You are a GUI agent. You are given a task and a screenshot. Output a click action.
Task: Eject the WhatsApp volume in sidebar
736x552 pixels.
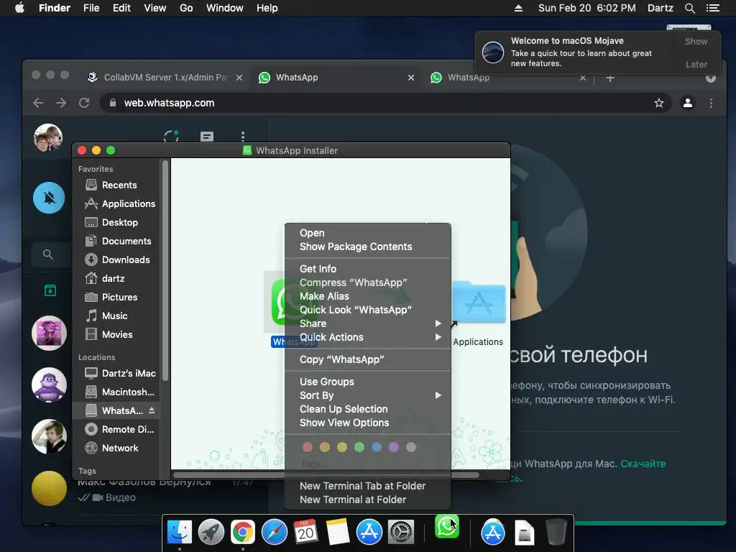152,410
